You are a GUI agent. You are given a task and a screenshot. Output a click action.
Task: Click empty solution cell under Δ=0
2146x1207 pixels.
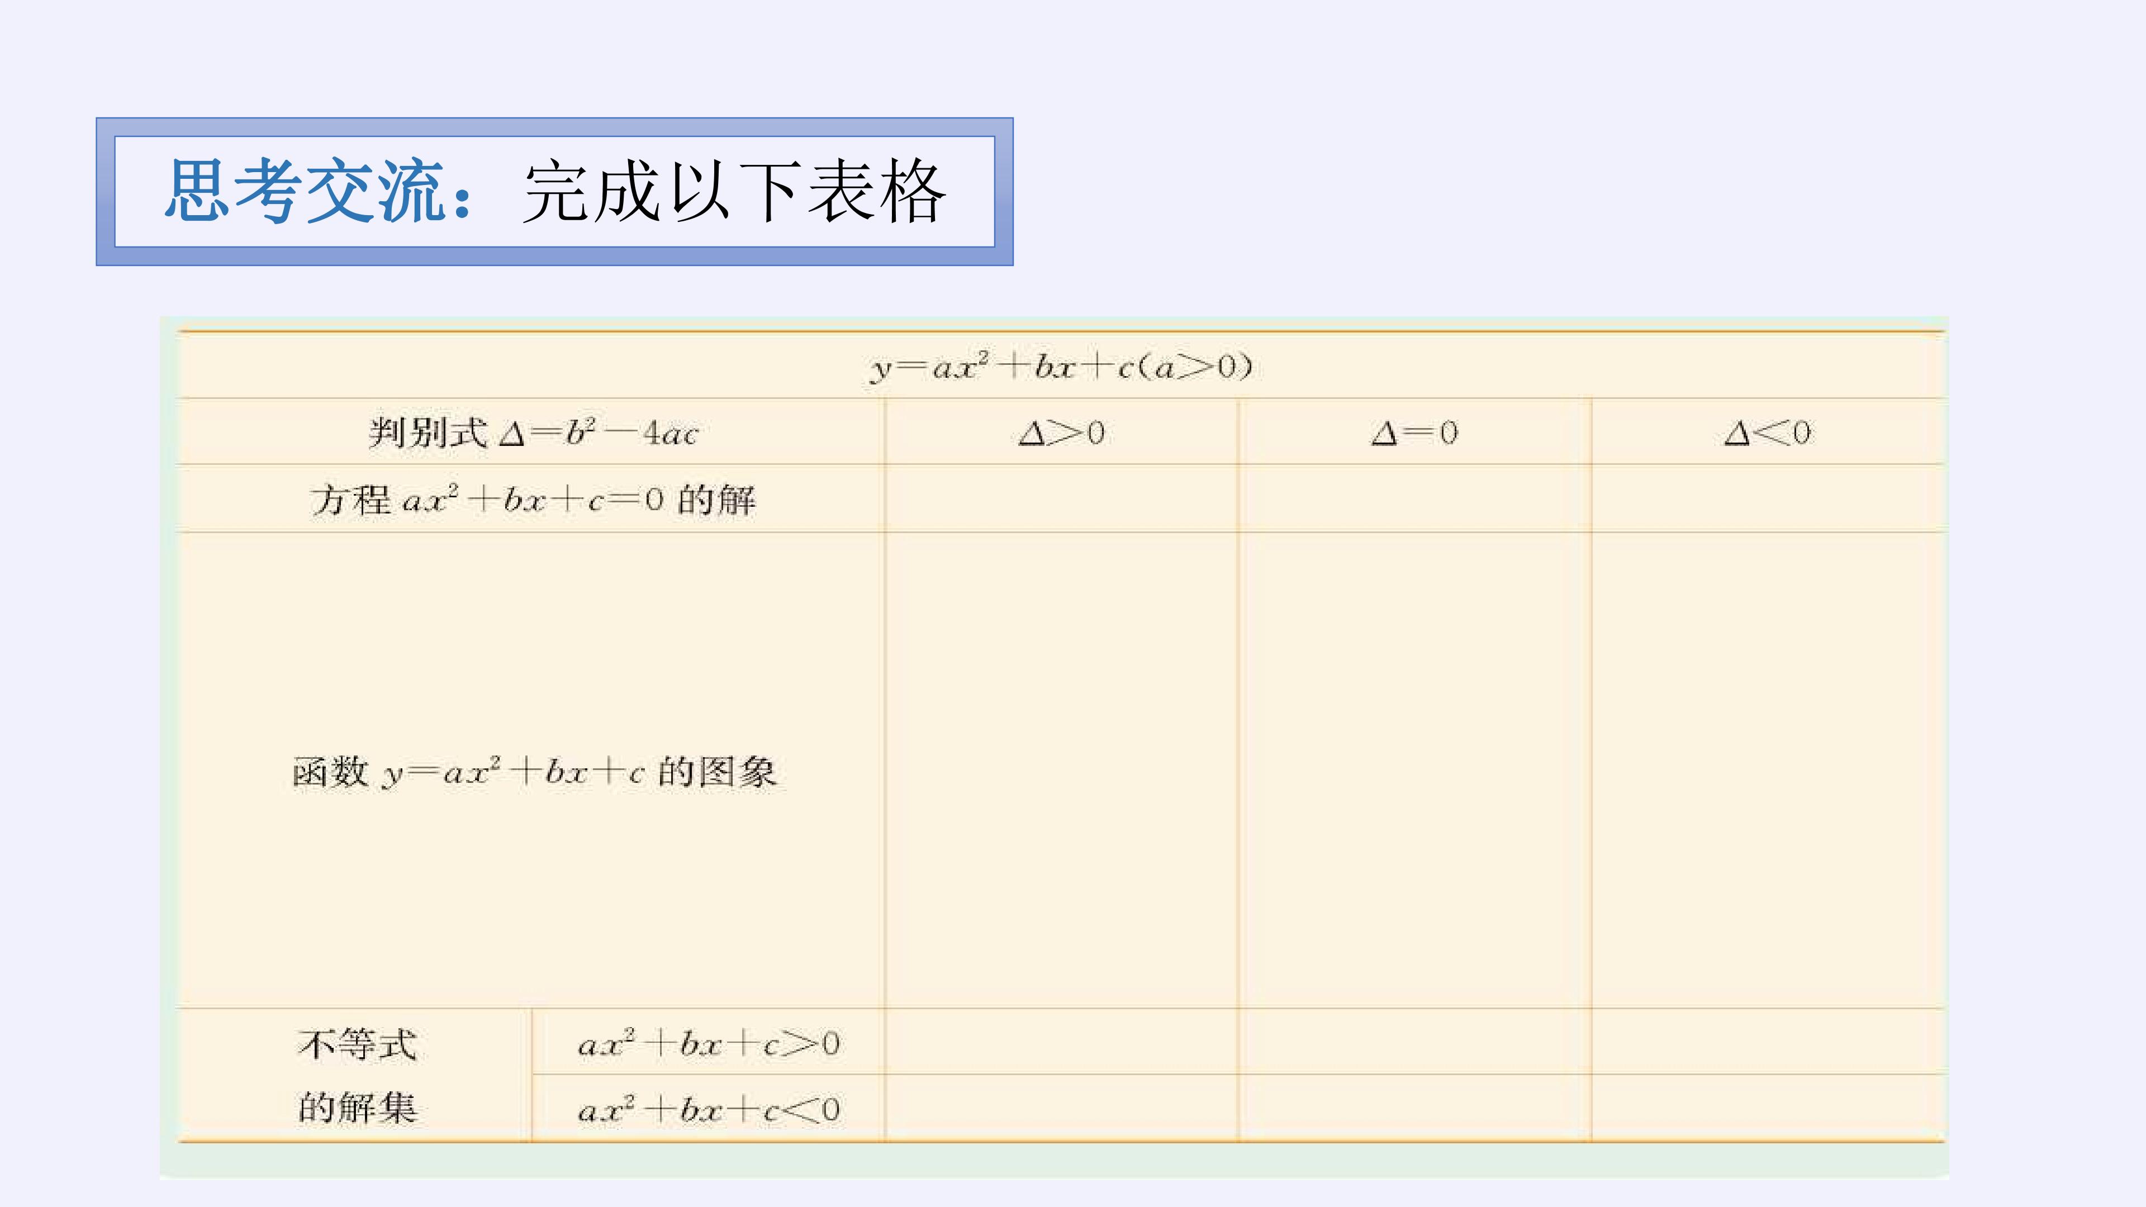pos(1414,498)
